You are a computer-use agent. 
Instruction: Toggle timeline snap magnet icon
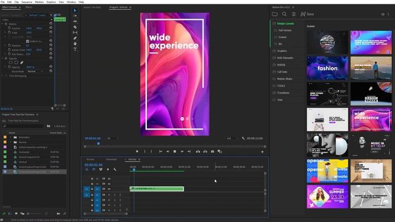pyautogui.click(x=94, y=170)
